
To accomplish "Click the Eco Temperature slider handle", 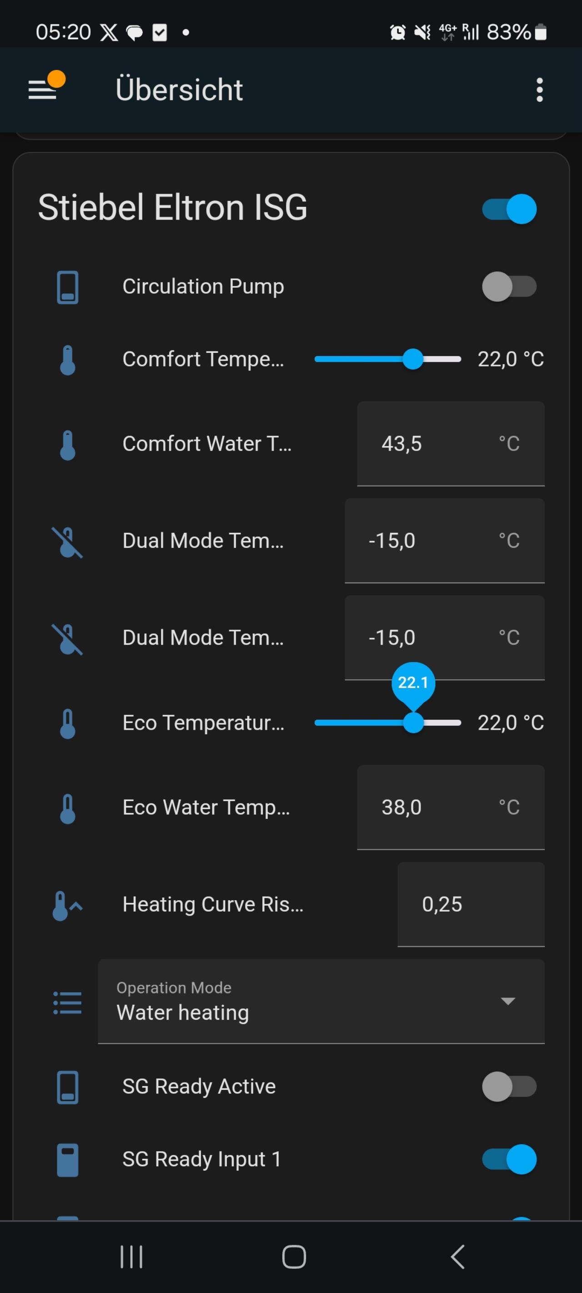I will 413,723.
